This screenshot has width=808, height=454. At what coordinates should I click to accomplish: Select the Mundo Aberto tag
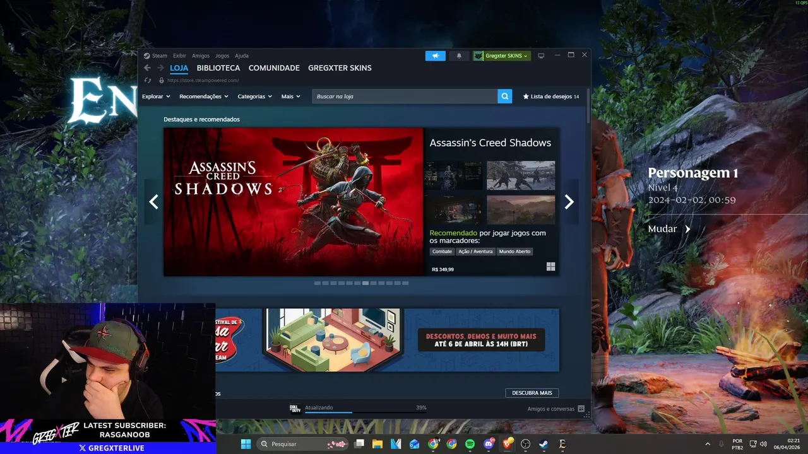point(514,252)
